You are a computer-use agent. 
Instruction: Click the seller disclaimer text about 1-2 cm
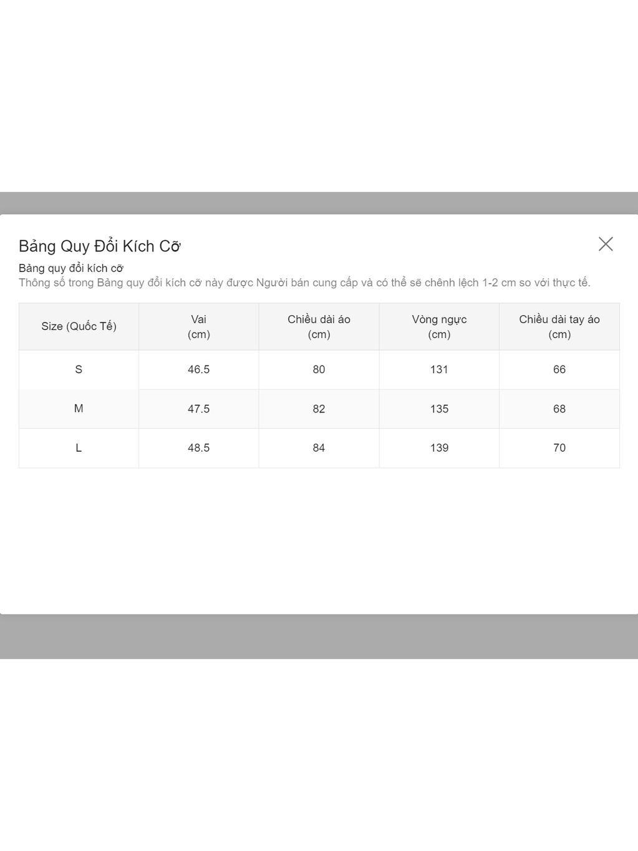point(304,283)
